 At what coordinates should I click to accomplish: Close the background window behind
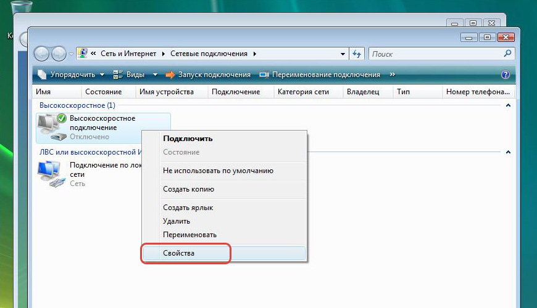click(x=492, y=23)
